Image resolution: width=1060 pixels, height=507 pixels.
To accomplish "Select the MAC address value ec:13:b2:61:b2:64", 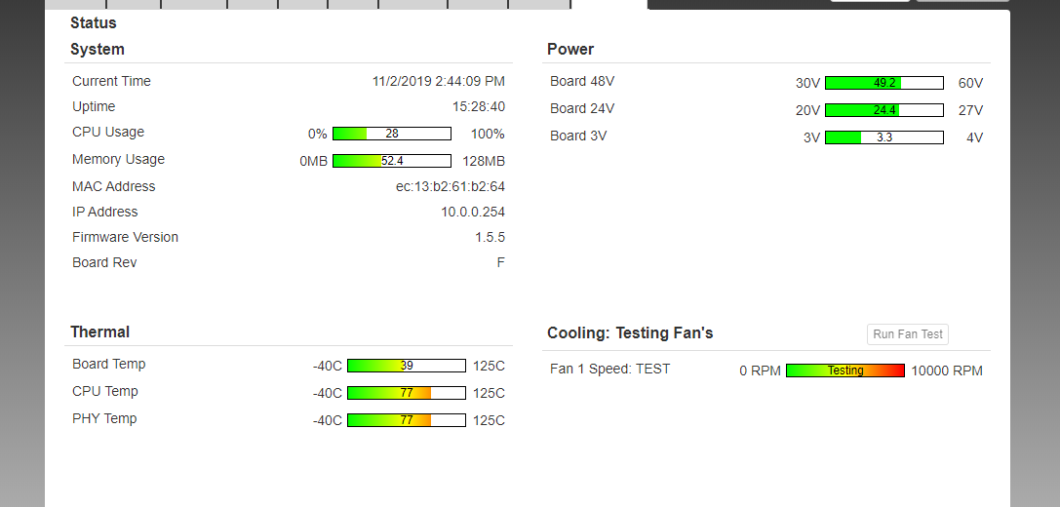I will click(443, 186).
